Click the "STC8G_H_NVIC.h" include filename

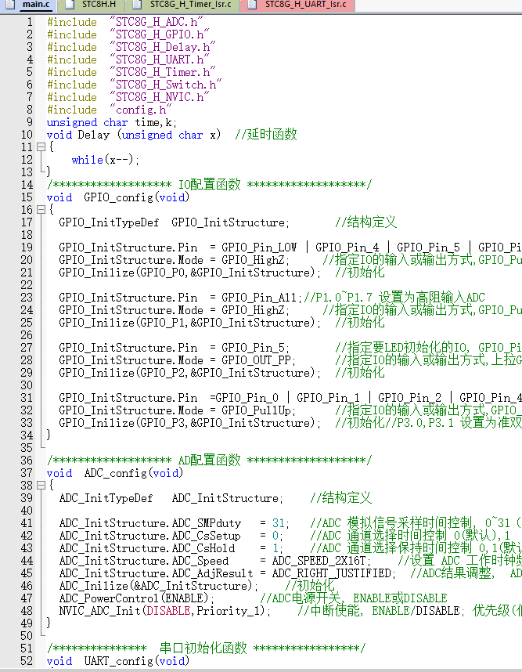pyautogui.click(x=160, y=97)
